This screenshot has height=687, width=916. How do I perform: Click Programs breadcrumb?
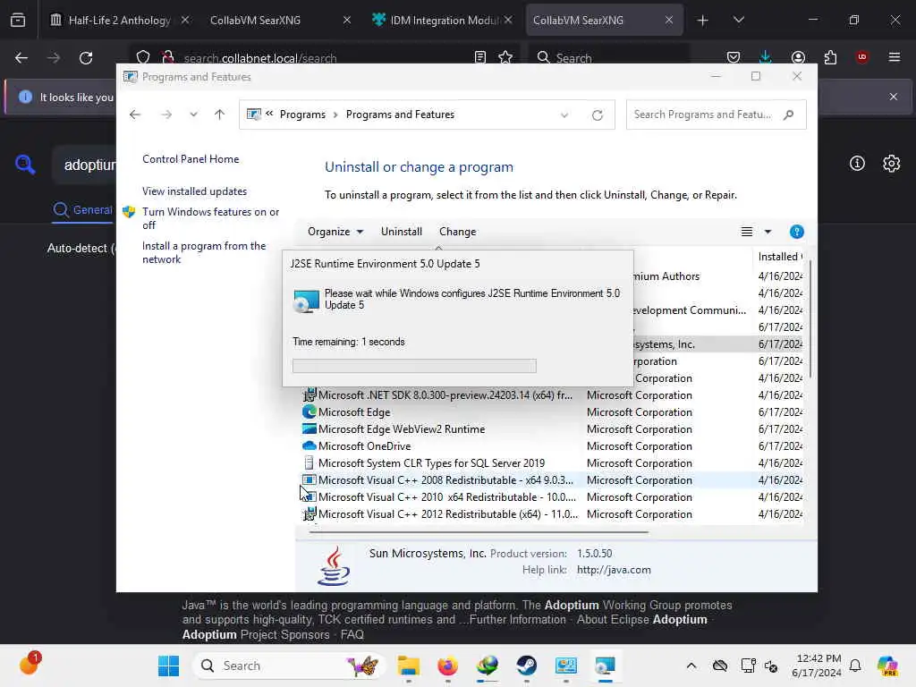[302, 114]
